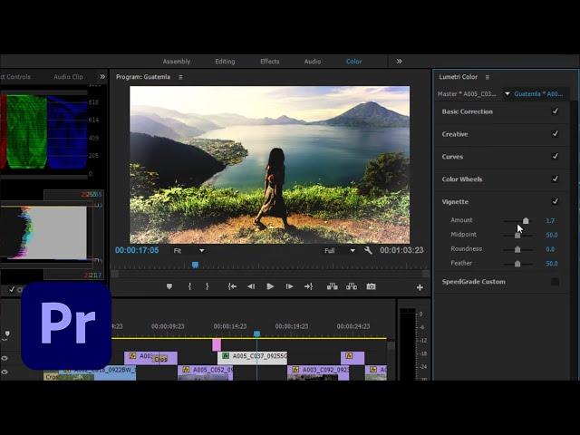The width and height of the screenshot is (580, 435).
Task: Click the Feather value 50.0
Action: (551, 264)
